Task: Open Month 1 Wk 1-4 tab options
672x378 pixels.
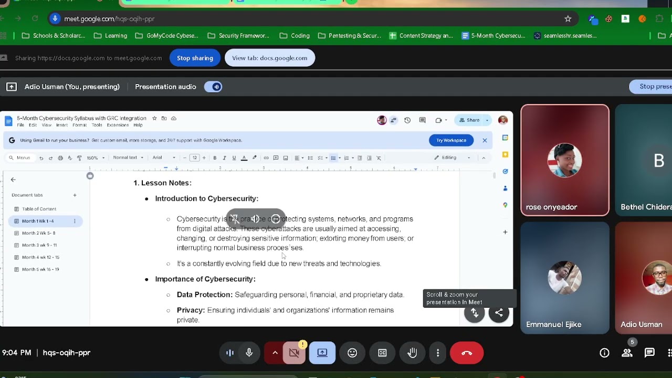Action: pyautogui.click(x=75, y=221)
